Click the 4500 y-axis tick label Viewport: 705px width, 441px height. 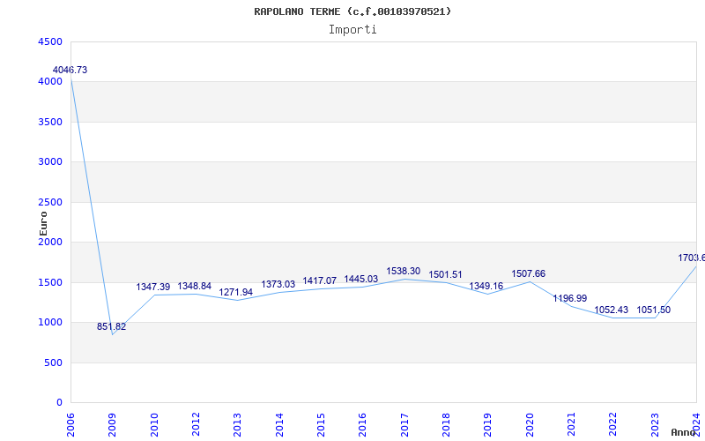coord(50,41)
